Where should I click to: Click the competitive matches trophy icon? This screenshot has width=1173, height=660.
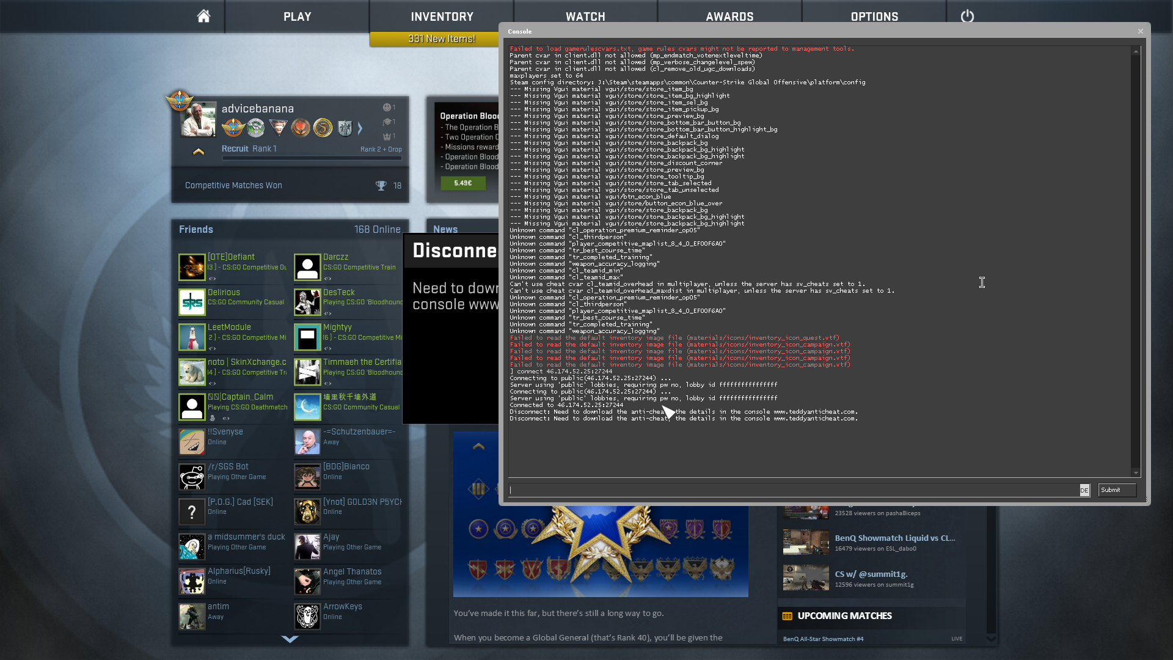pyautogui.click(x=381, y=186)
